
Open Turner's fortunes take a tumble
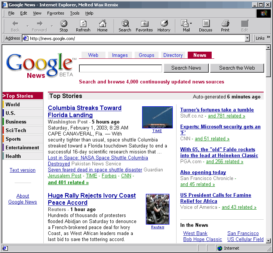pos(217,110)
